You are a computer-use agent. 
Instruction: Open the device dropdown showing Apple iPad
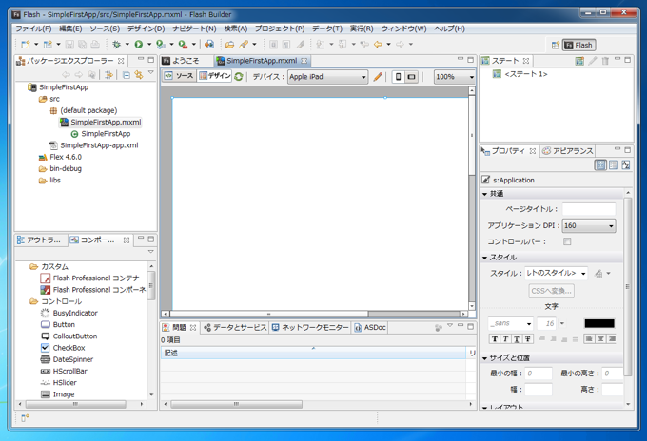point(327,77)
